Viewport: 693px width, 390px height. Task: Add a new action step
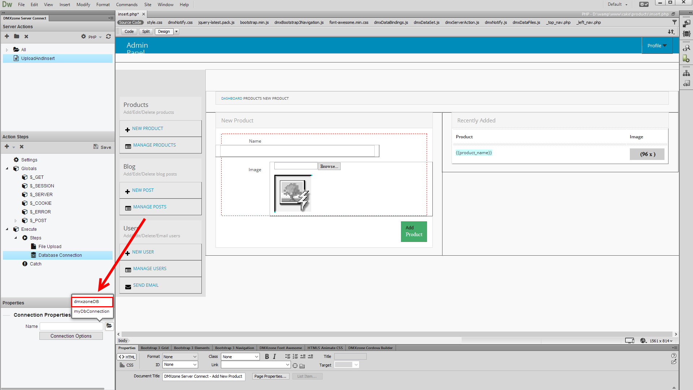7,147
